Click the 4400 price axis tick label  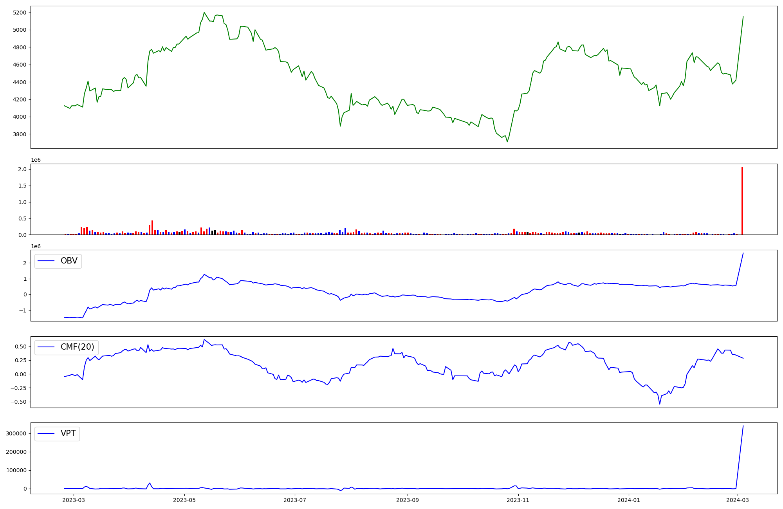click(20, 82)
